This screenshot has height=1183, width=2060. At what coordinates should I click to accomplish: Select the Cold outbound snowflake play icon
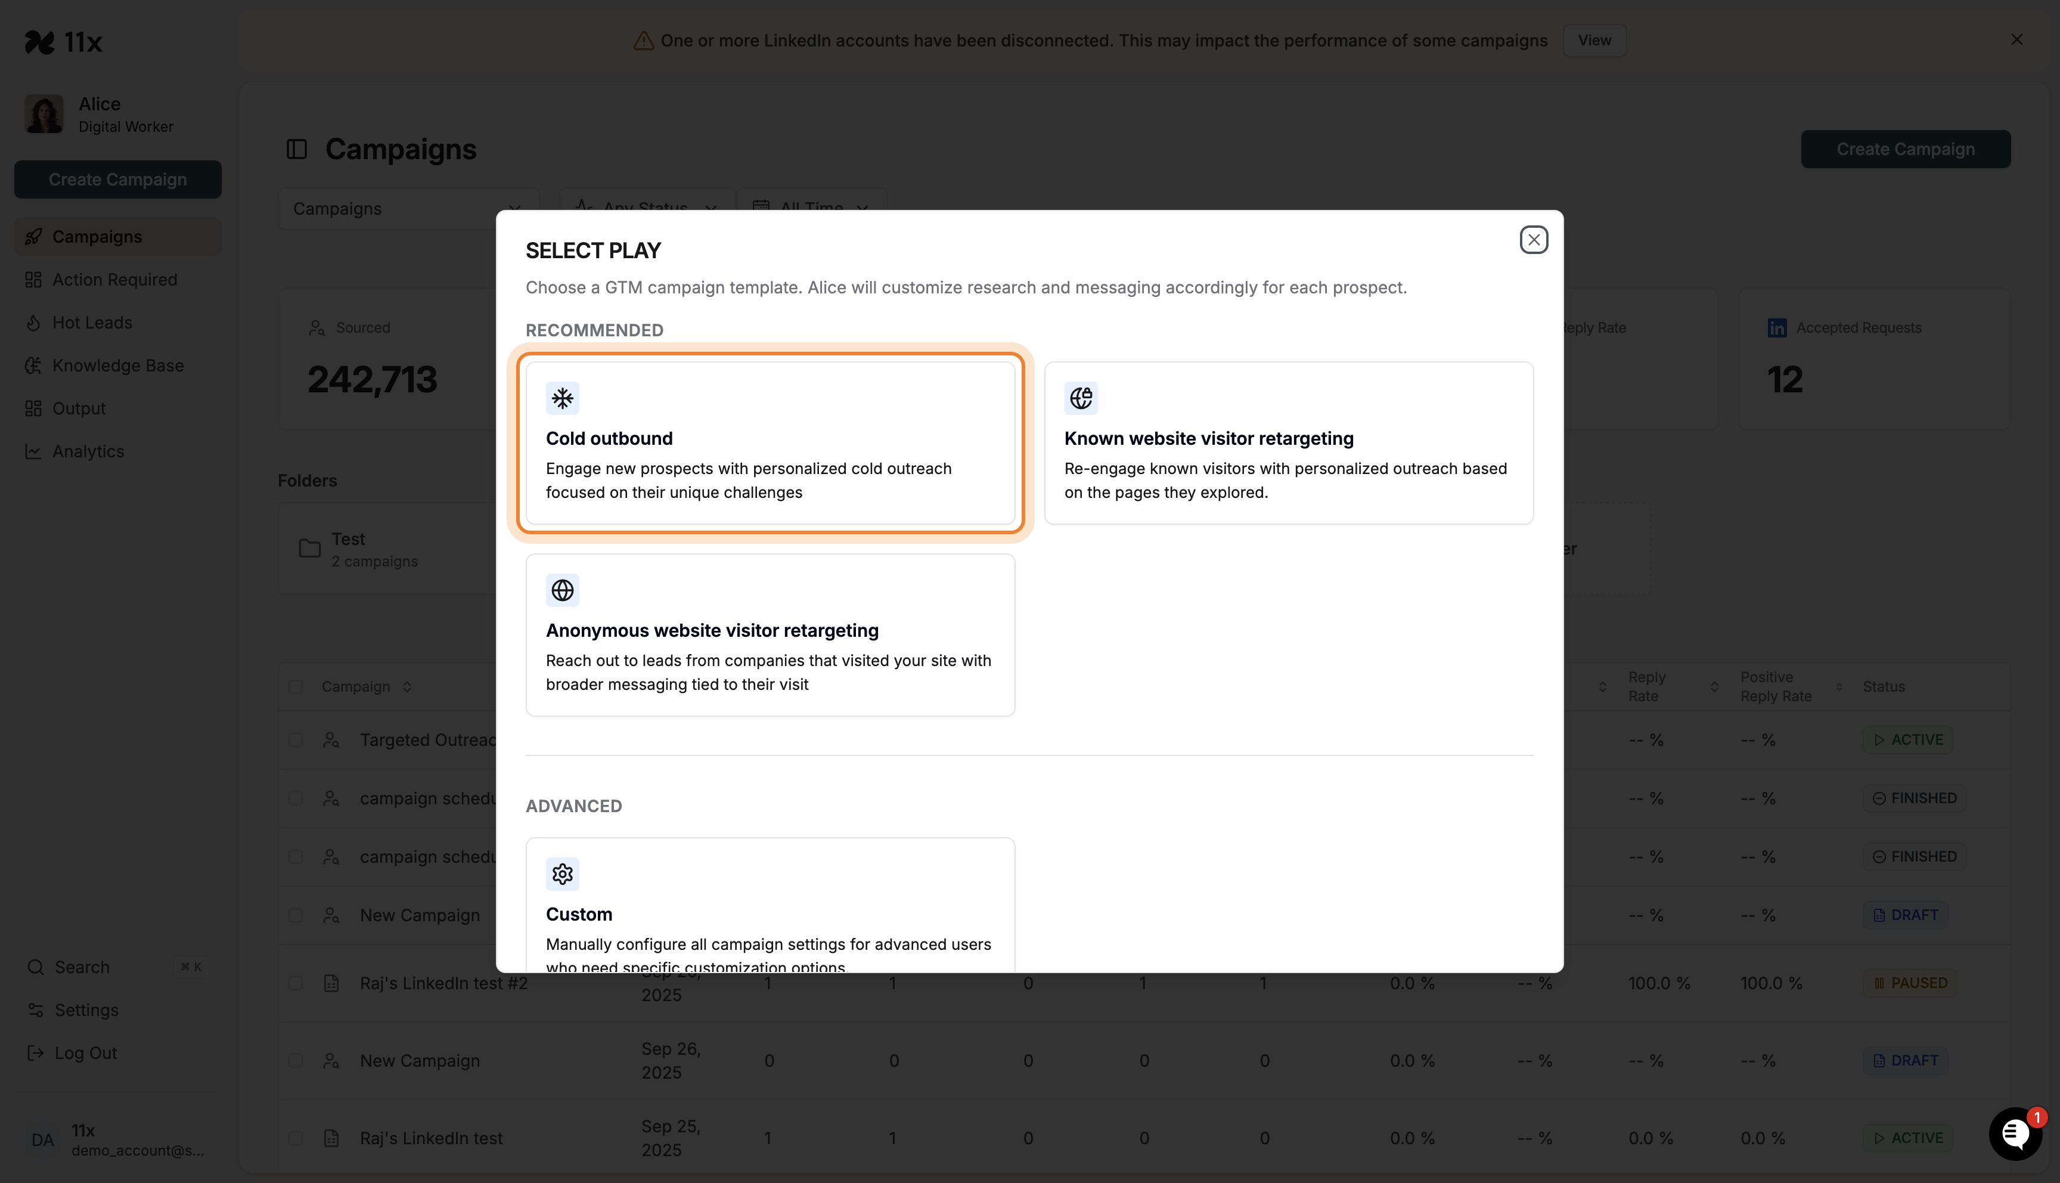[x=563, y=398]
